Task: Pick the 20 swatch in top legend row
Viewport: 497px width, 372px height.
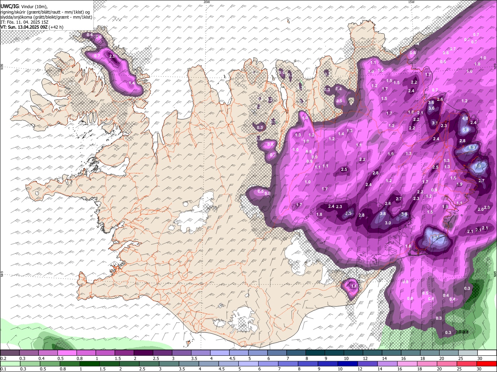Action: [449, 353]
